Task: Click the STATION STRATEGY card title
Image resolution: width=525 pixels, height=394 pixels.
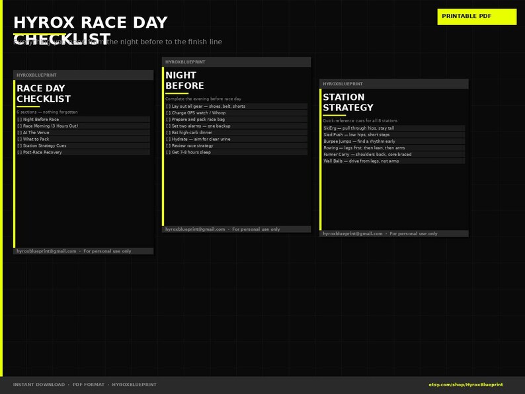Action: coord(348,102)
